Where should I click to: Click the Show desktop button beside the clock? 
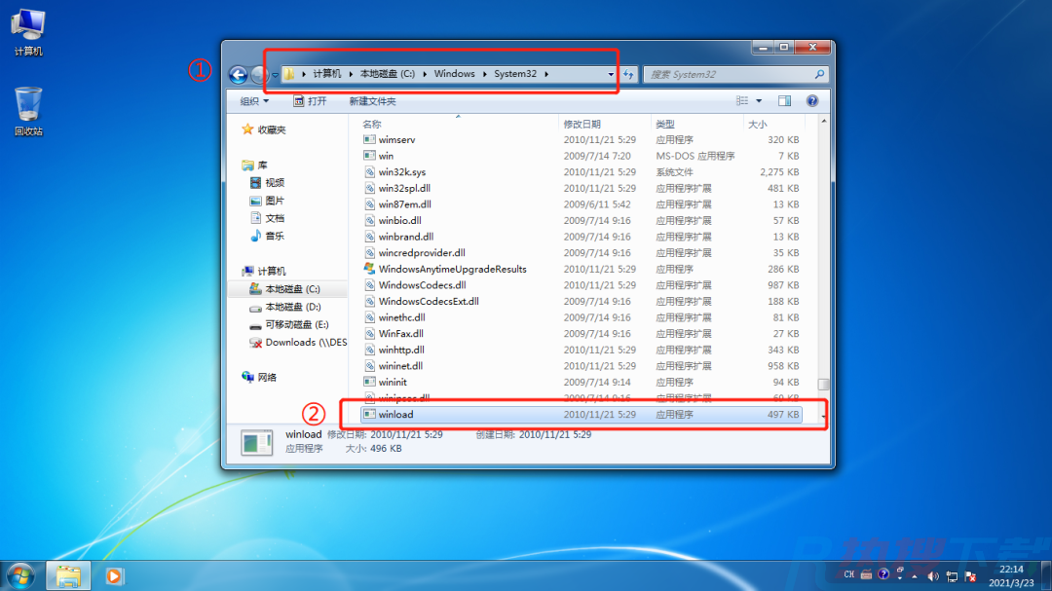click(x=1046, y=575)
